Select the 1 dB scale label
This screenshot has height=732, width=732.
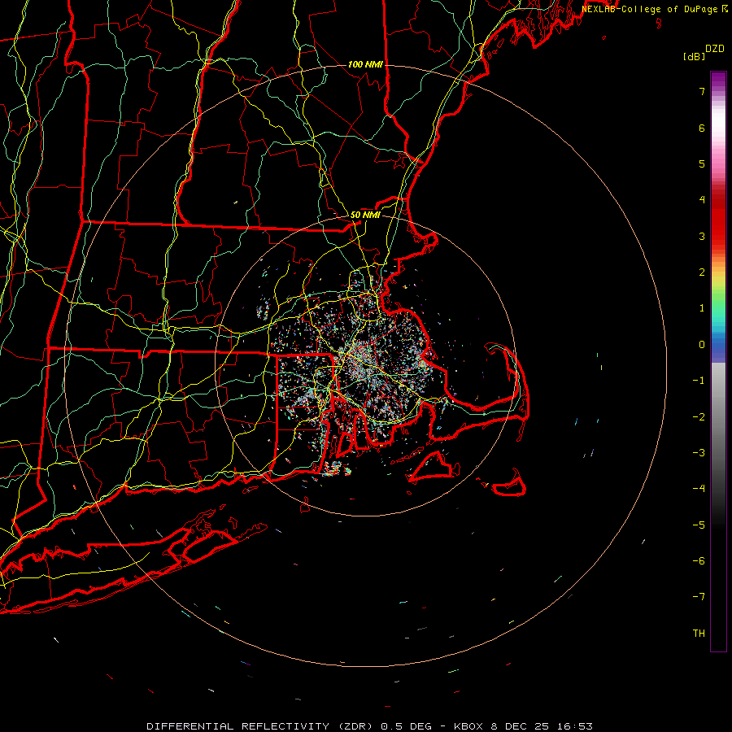702,308
